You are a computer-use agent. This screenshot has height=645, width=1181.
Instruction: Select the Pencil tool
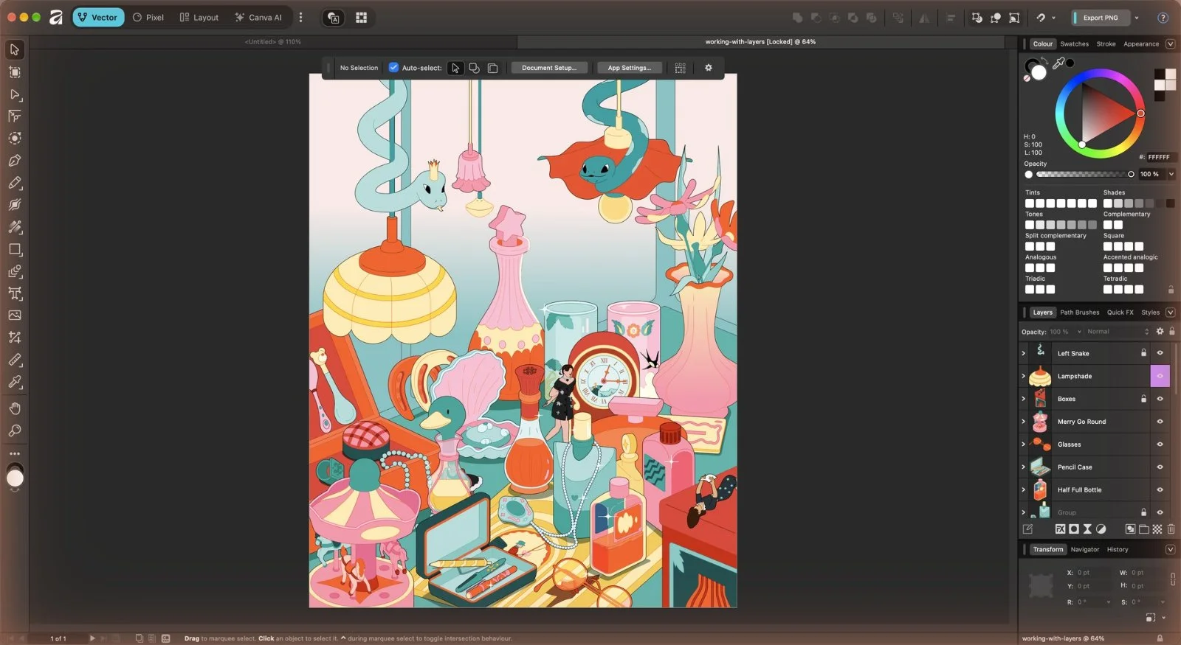pos(15,183)
